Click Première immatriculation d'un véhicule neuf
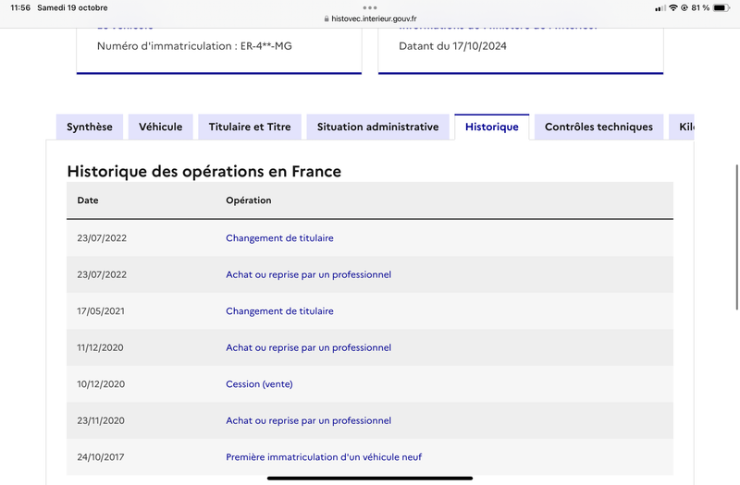 (324, 457)
